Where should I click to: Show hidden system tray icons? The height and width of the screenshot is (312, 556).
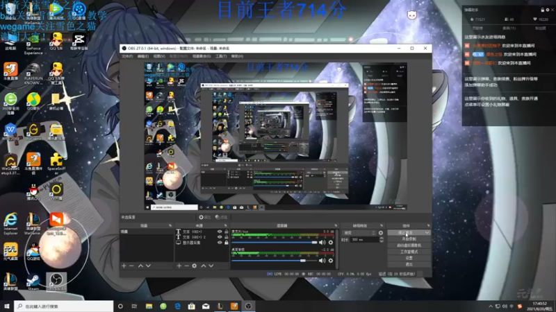491,306
